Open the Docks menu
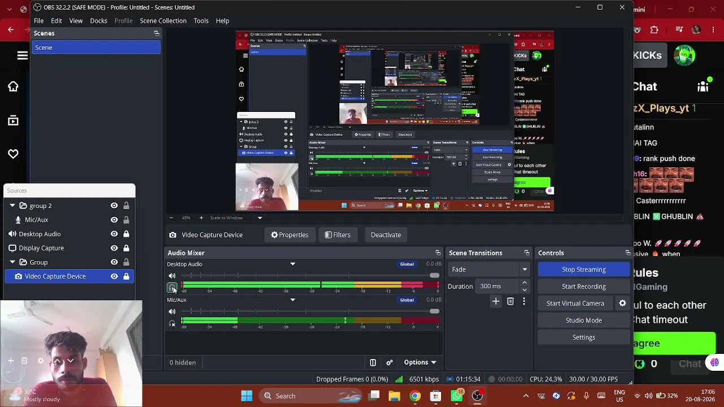Viewport: 724px width, 407px height. 98,21
